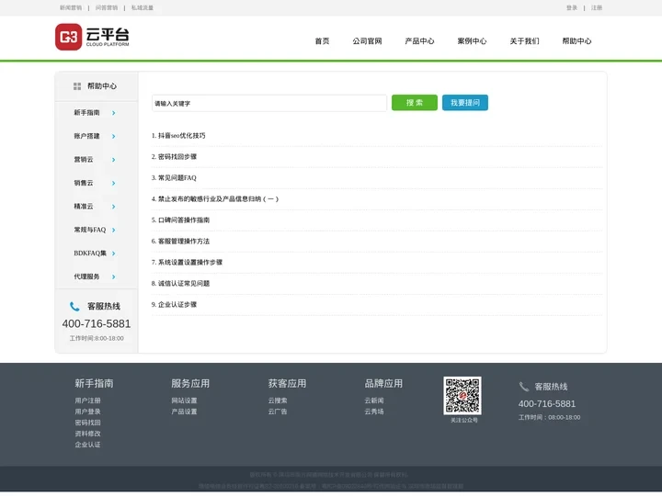Screen dimensions: 662x496
Task: Click footer link 密码找回
Action: [88, 423]
